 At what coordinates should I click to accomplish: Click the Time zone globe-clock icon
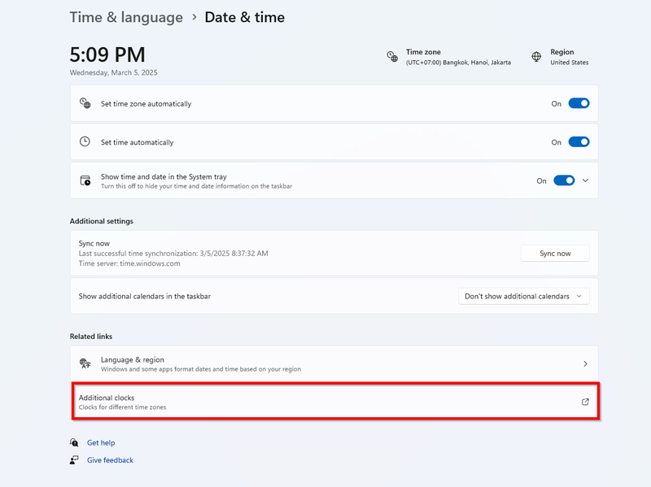pos(392,56)
